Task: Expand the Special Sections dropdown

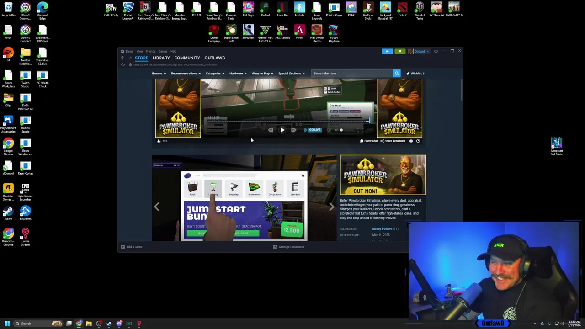Action: tap(291, 73)
